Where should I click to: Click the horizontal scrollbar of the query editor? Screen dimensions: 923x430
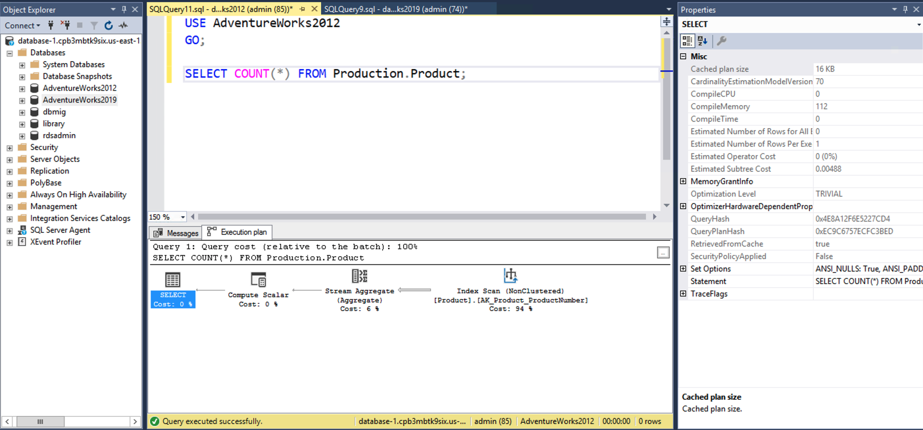tap(422, 217)
